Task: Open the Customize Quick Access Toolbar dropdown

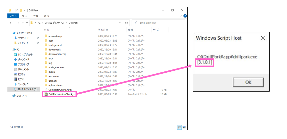Action: (25, 10)
